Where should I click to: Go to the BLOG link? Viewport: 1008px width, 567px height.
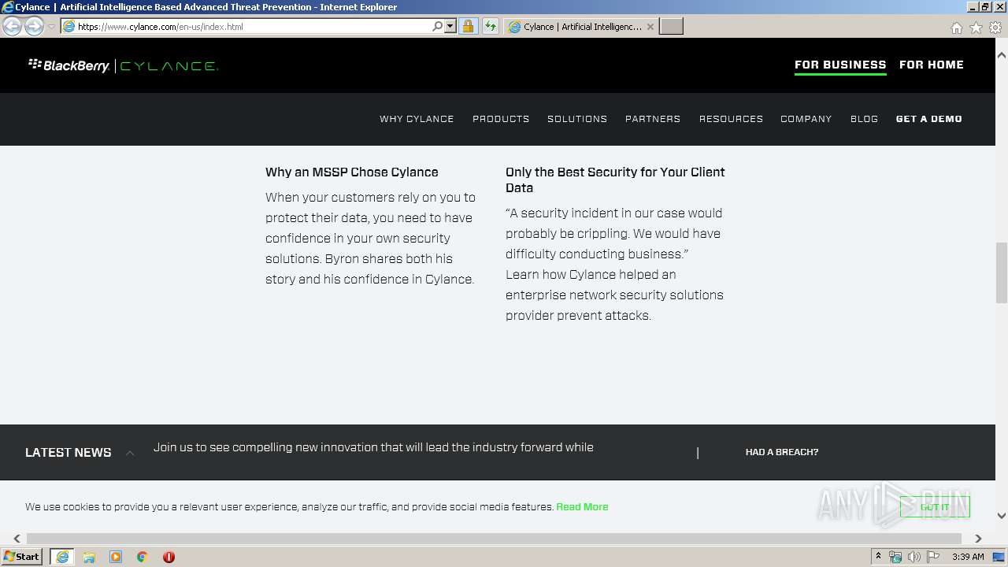[864, 119]
